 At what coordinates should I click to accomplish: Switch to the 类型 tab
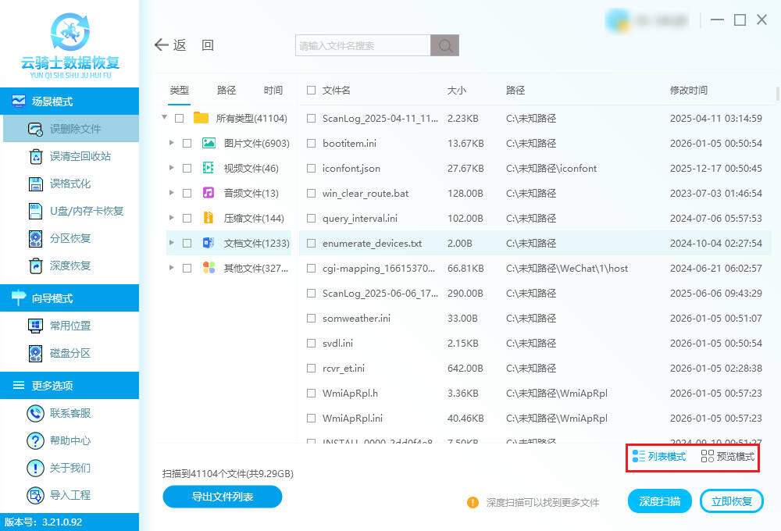[x=180, y=90]
